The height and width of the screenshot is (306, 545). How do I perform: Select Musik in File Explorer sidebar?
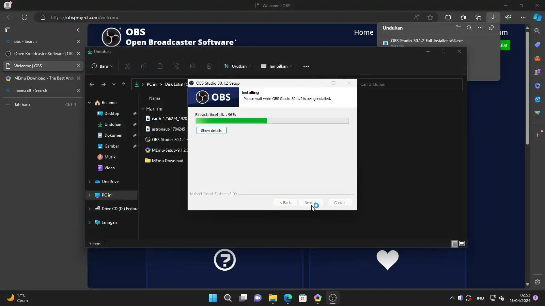tap(110, 157)
